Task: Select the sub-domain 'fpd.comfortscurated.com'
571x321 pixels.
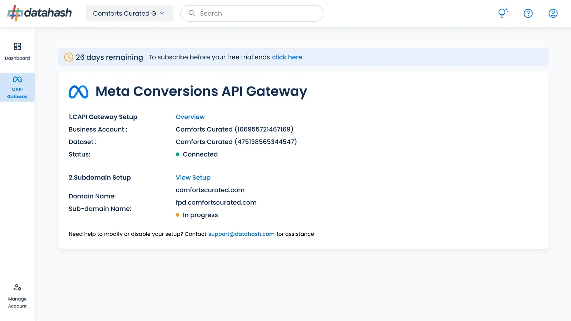Action: pyautogui.click(x=216, y=203)
